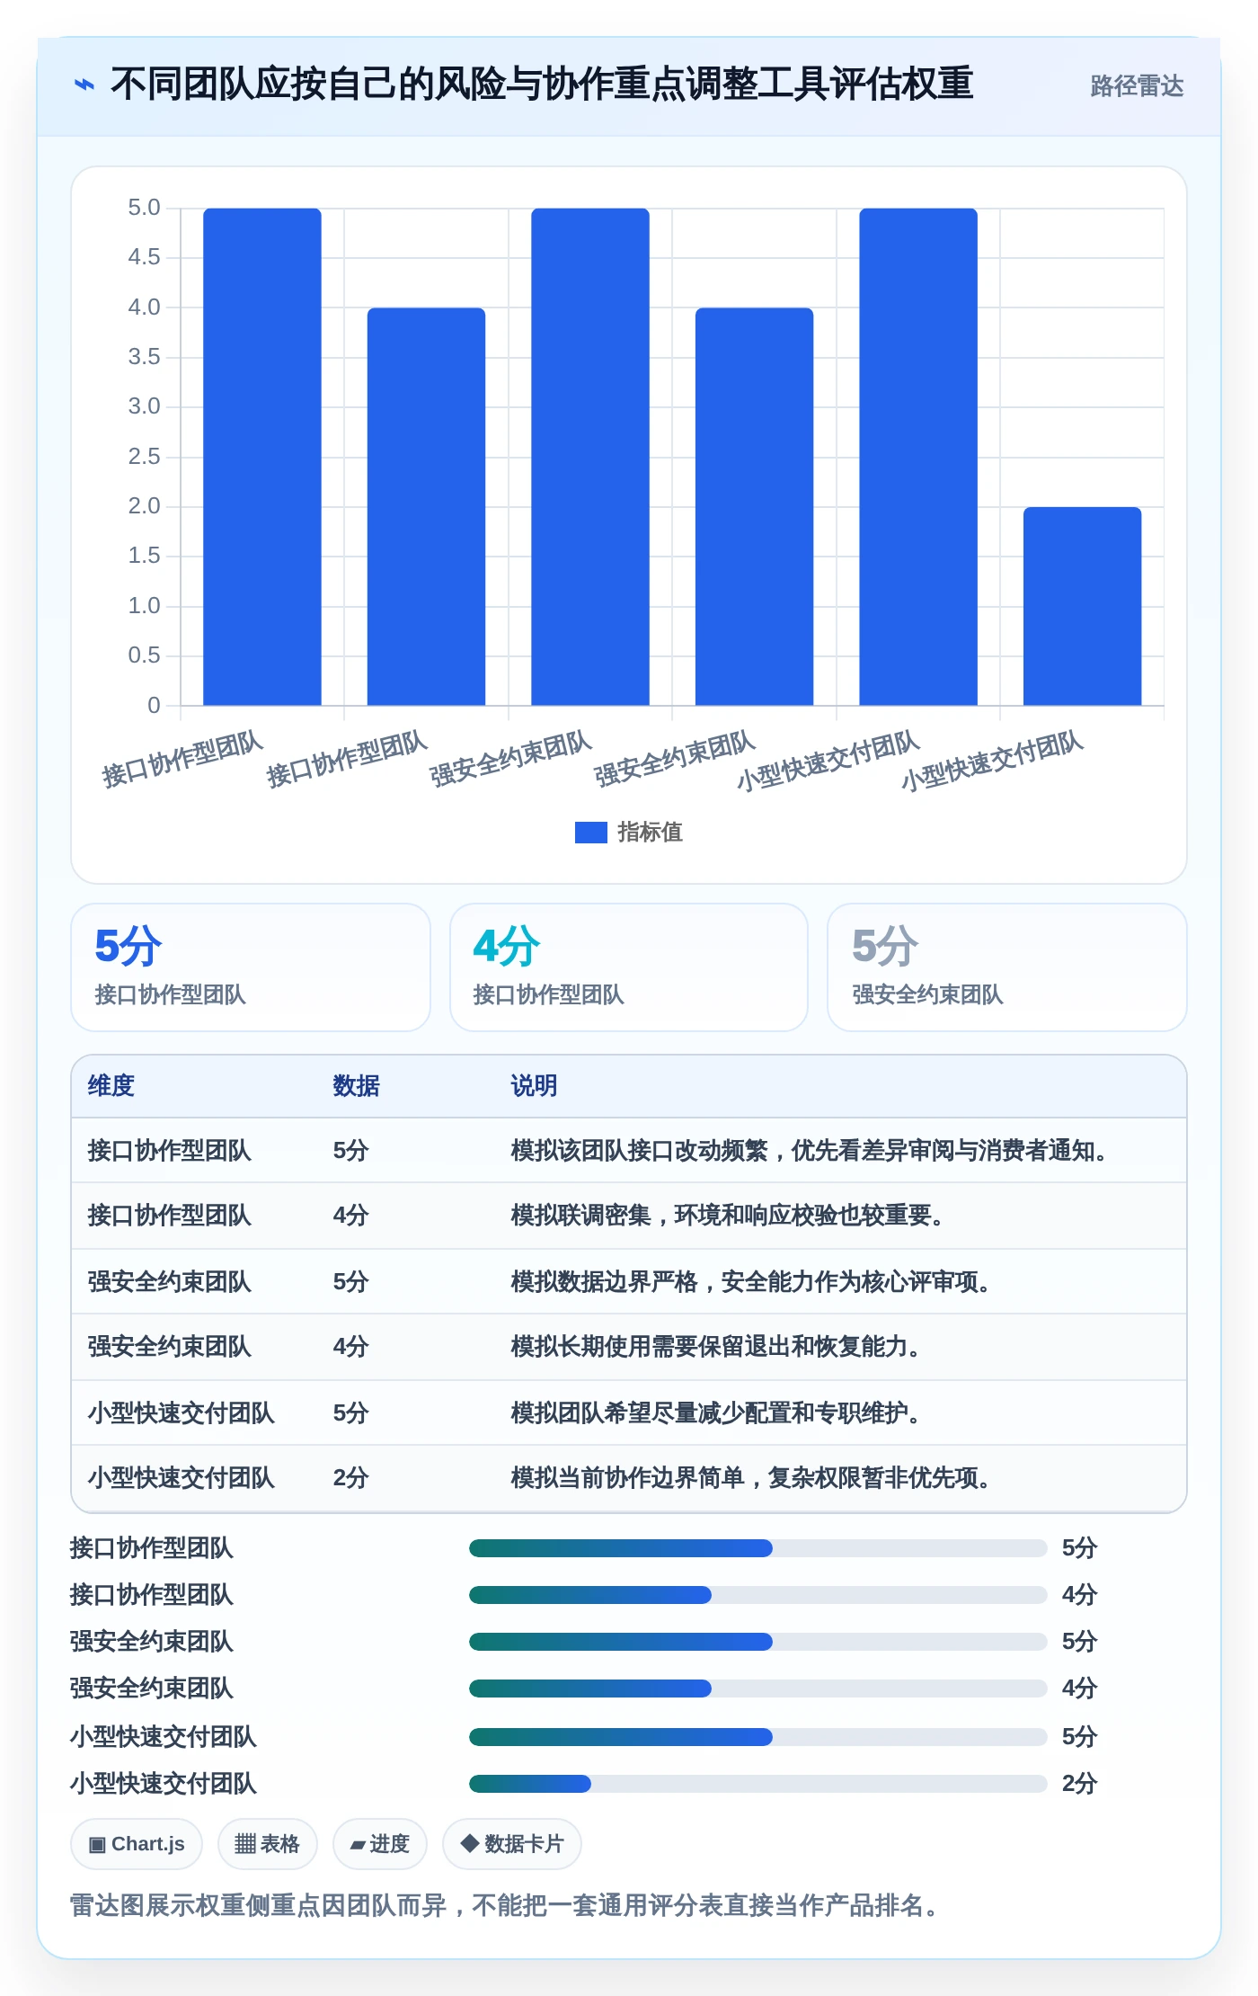
Task: Click the chart title heading text
Action: click(542, 85)
